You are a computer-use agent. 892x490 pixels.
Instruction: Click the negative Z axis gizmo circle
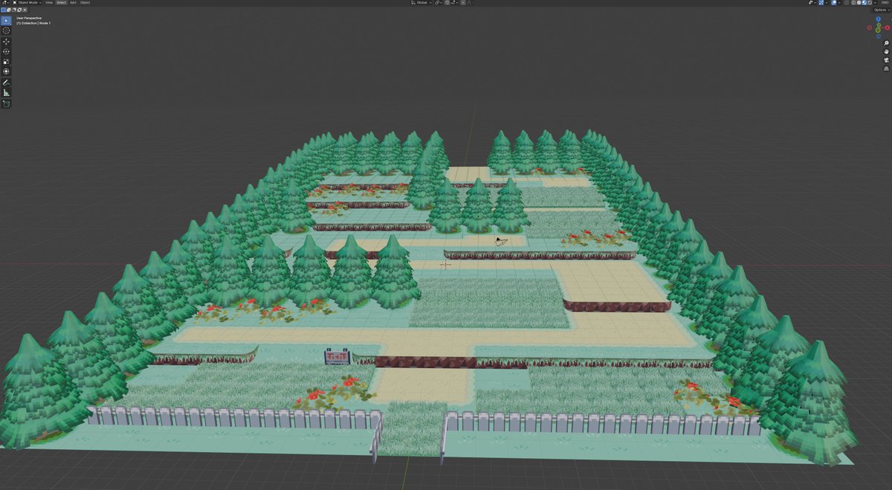(878, 36)
